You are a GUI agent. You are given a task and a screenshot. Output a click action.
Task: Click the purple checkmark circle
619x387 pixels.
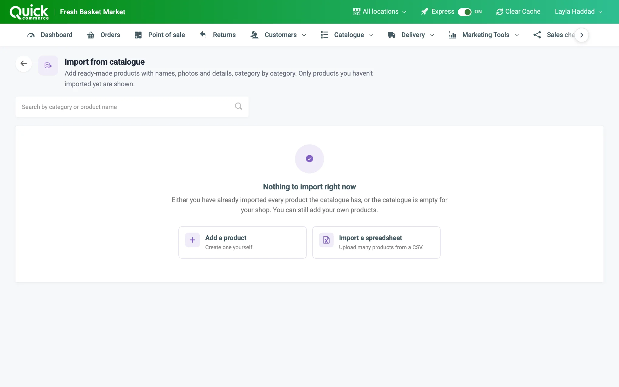tap(309, 159)
